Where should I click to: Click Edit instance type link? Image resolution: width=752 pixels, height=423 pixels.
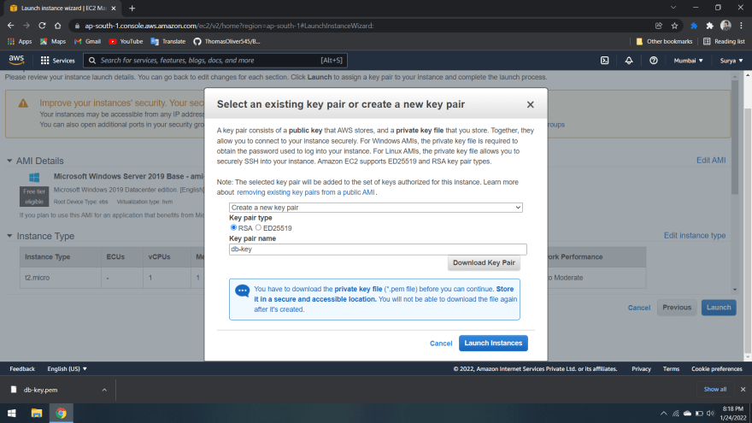[694, 236]
